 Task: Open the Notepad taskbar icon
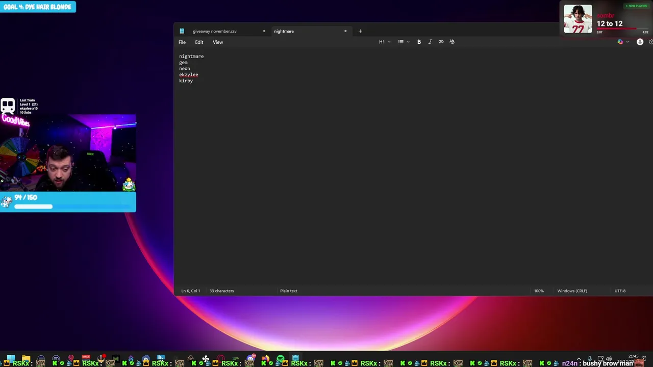tap(295, 358)
